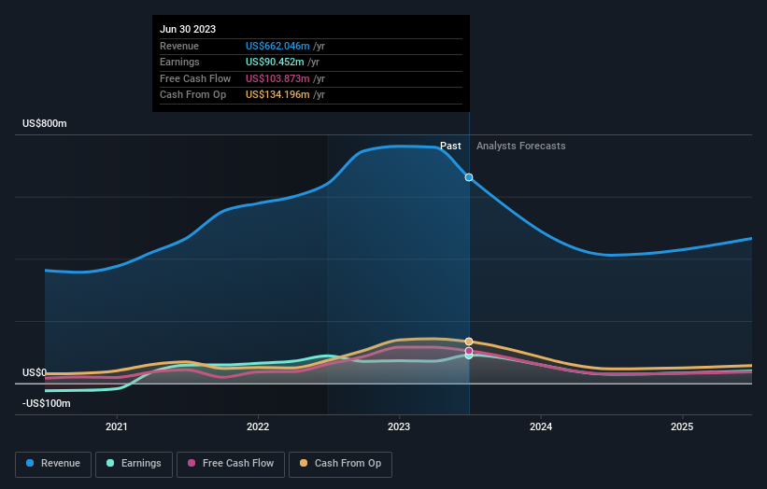
Task: Click the 2024 x-axis label
Action: [x=541, y=427]
